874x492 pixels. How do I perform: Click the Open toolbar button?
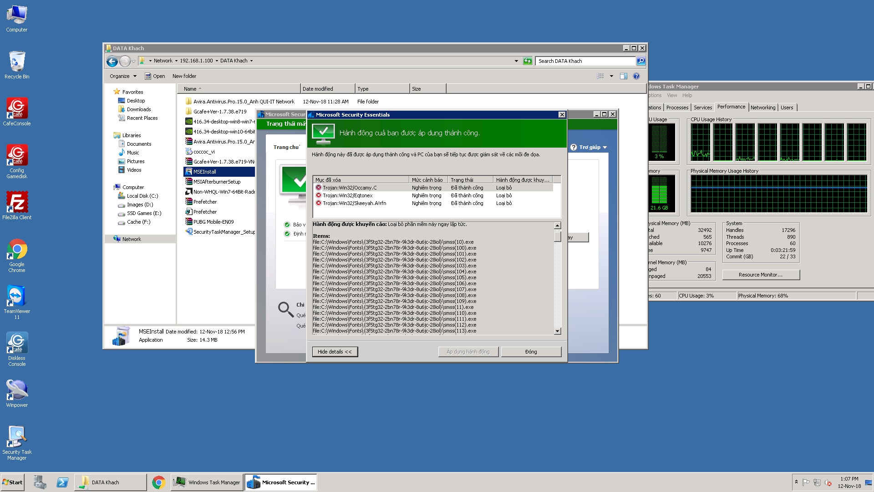click(155, 76)
